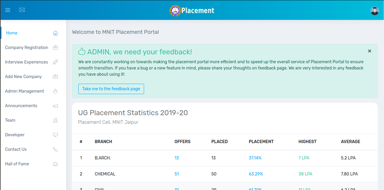Click the fire icon beside Admin Management
Screen dimensions: 384x190
[55, 91]
